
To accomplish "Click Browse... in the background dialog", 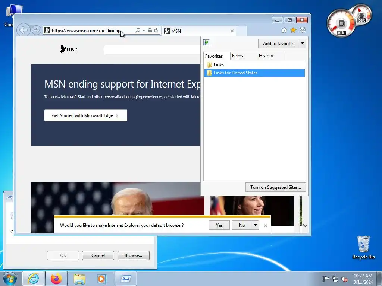I will point(133,255).
